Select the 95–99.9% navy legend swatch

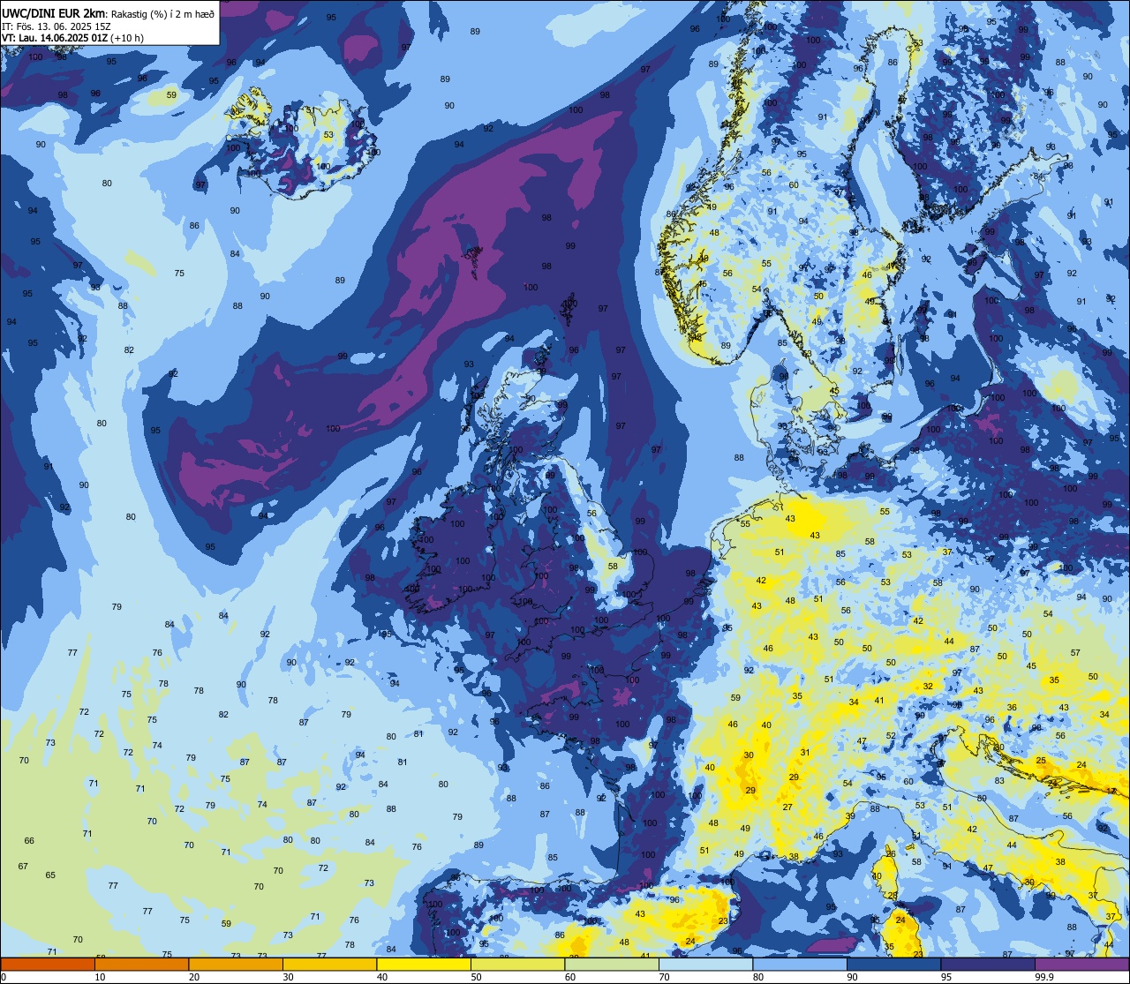click(988, 965)
